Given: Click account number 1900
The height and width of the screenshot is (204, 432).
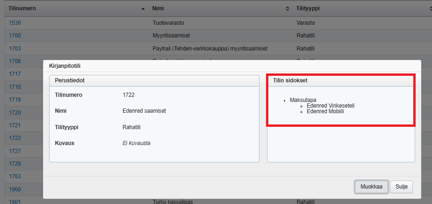Looking at the screenshot, I should pyautogui.click(x=14, y=189).
